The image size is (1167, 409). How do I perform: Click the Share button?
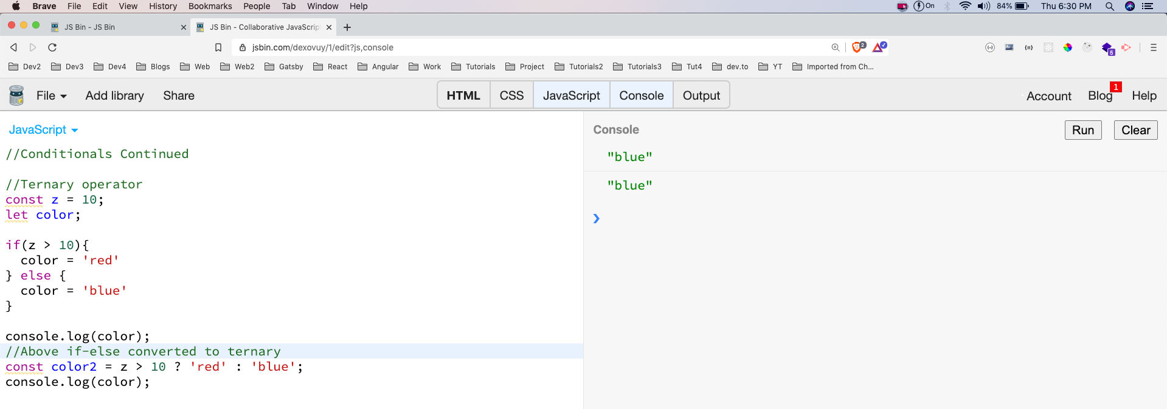click(179, 95)
